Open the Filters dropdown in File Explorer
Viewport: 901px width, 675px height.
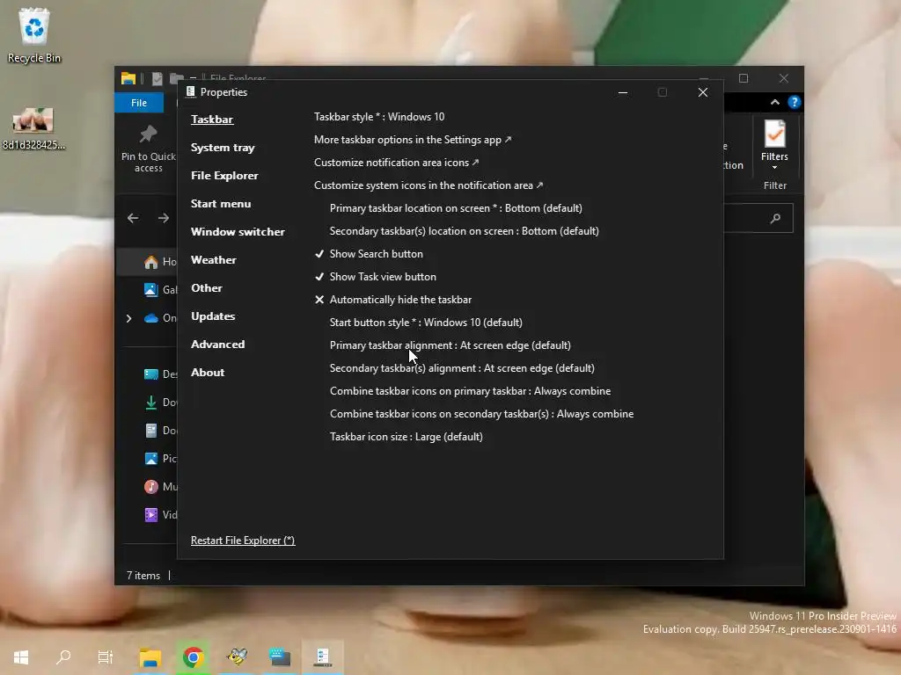[x=774, y=145]
